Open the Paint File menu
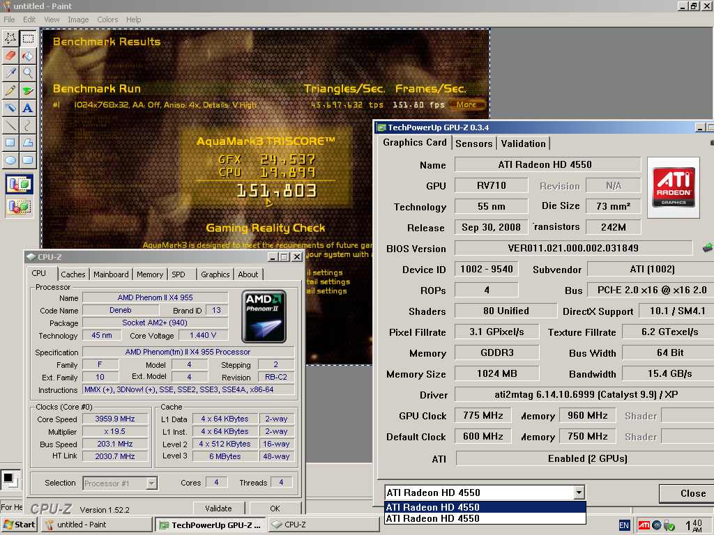 click(x=9, y=20)
